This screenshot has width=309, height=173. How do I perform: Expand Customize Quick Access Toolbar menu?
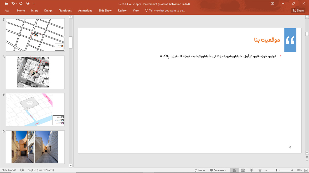(34, 4)
